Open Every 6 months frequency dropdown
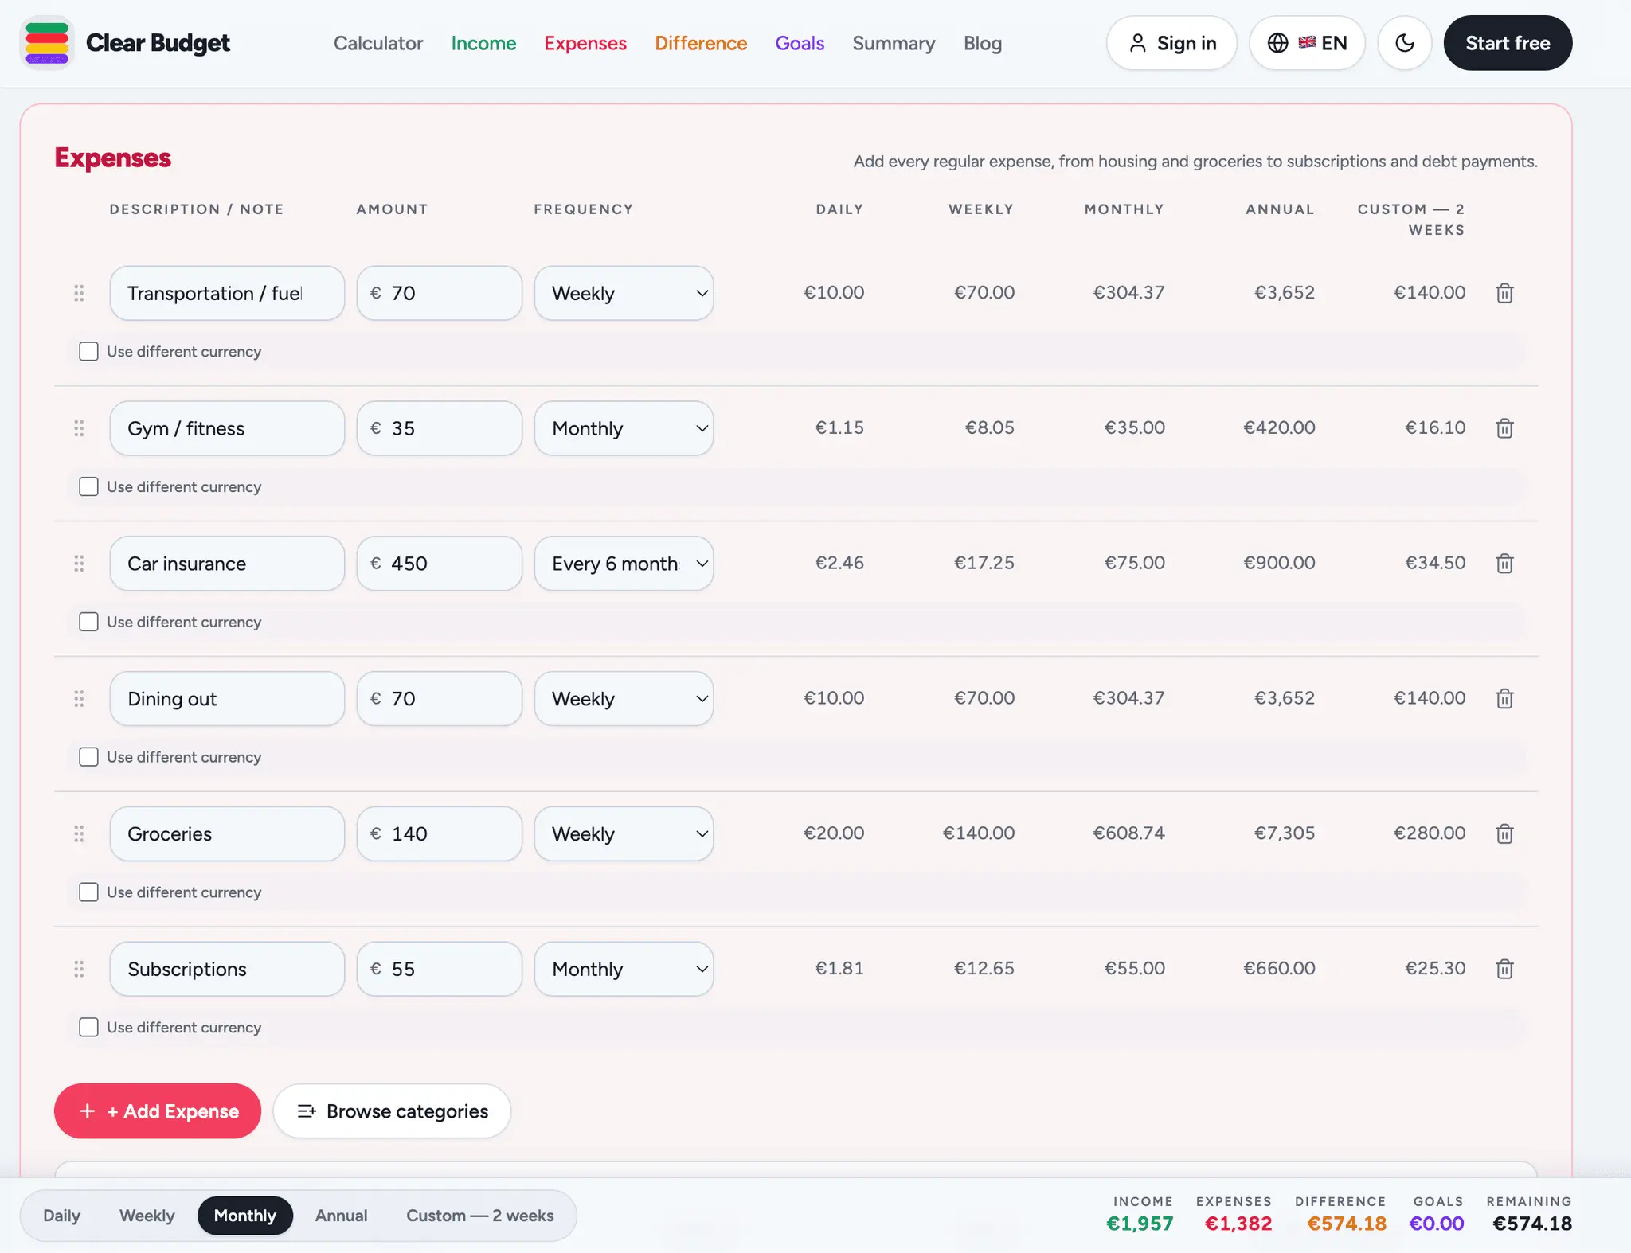1631x1253 pixels. (624, 564)
